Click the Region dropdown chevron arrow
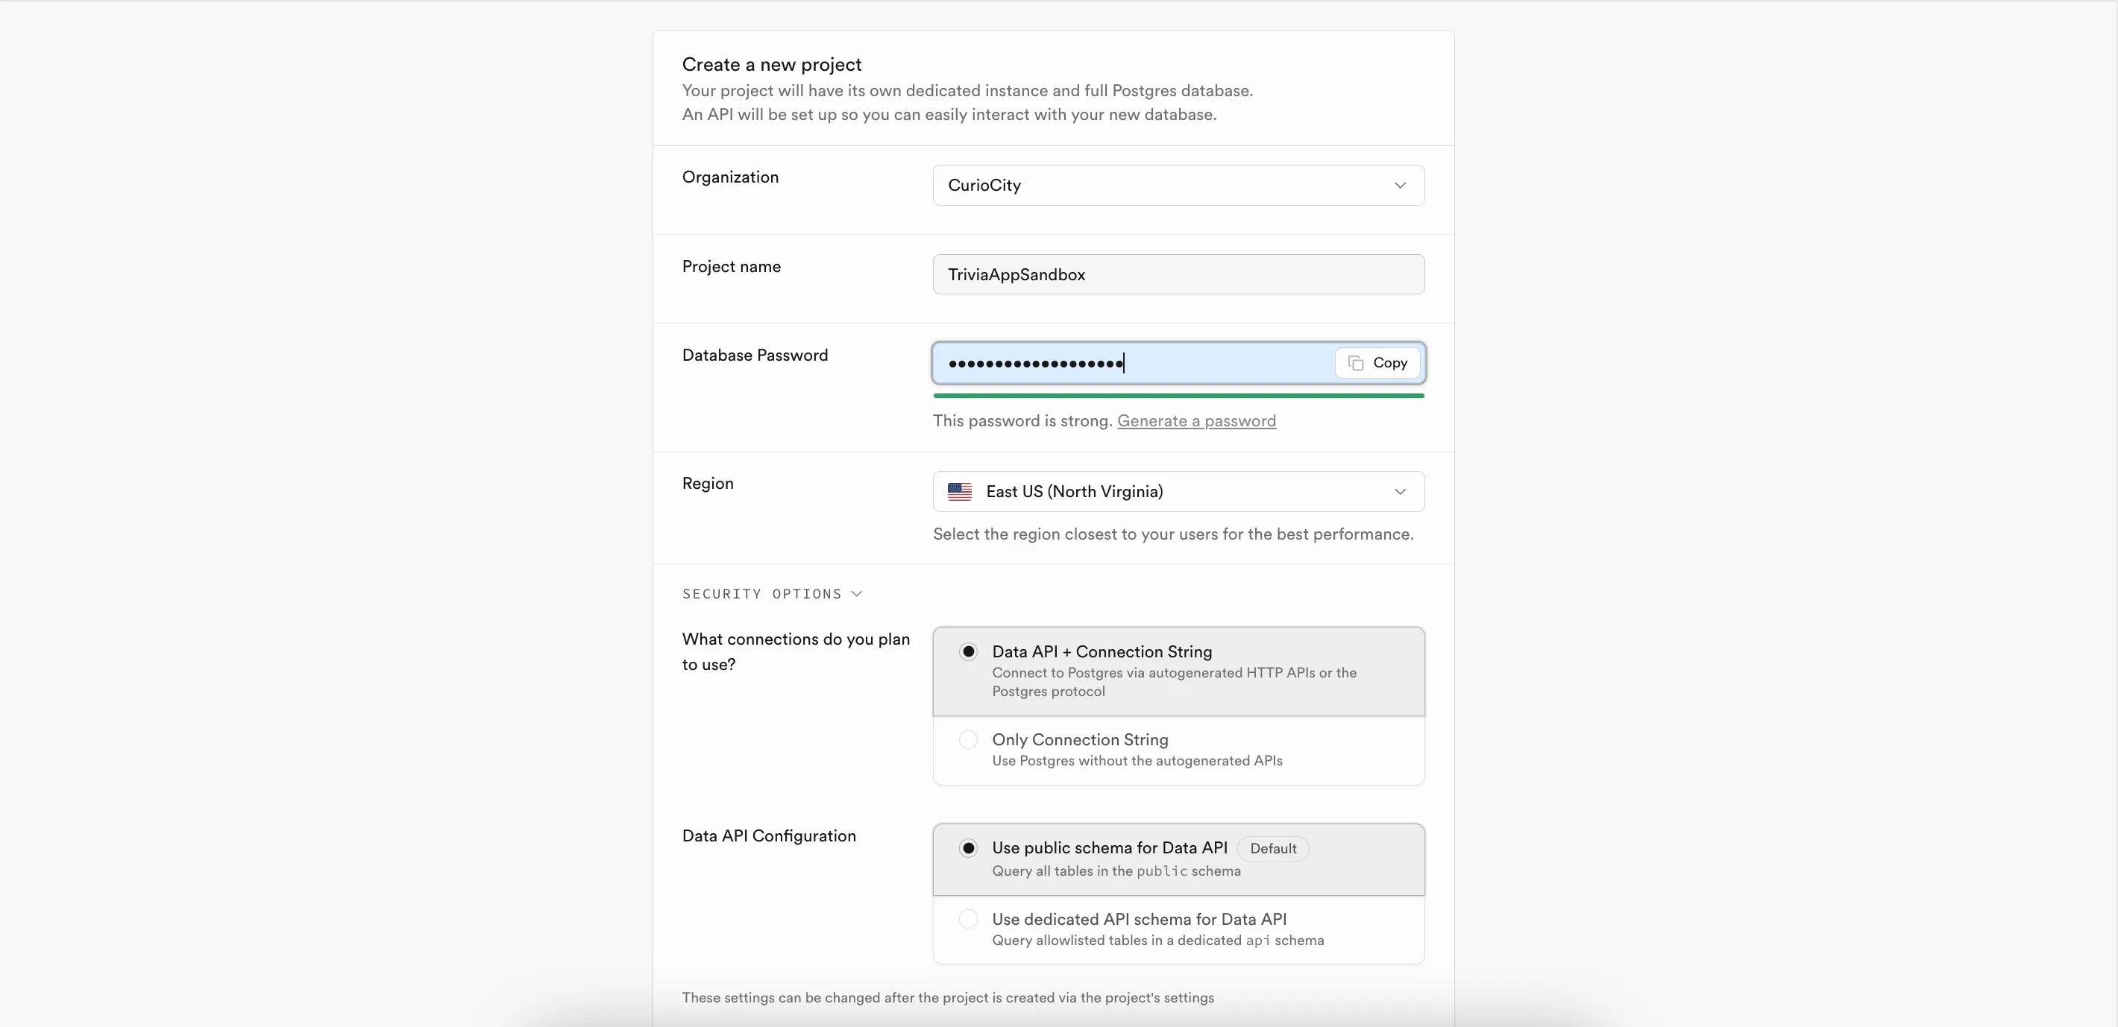Viewport: 2118px width, 1027px height. click(1399, 491)
